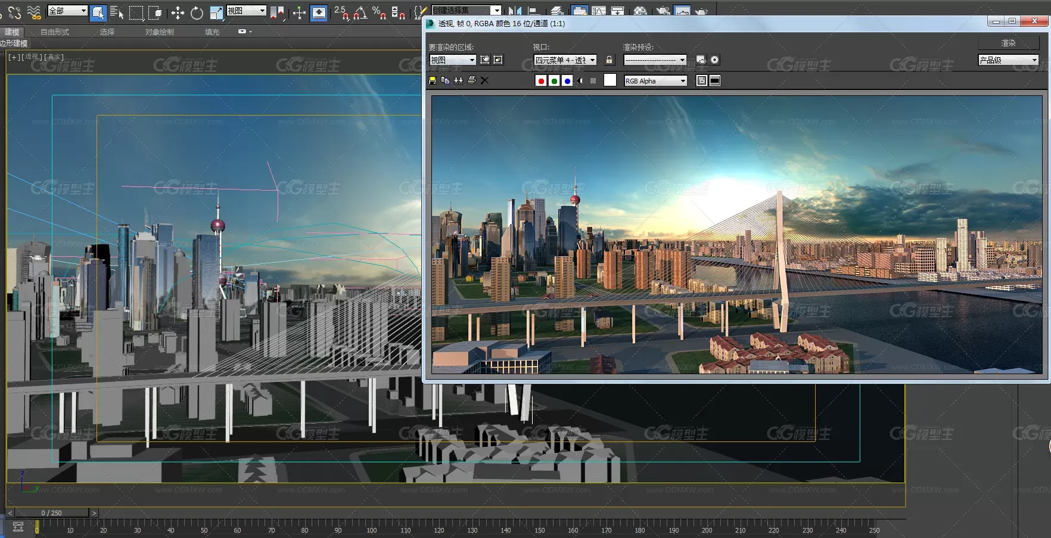This screenshot has width=1051, height=538.
Task: Open the render preset dropdown
Action: click(x=655, y=60)
